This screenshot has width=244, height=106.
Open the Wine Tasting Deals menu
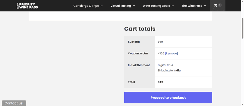[x=158, y=6]
